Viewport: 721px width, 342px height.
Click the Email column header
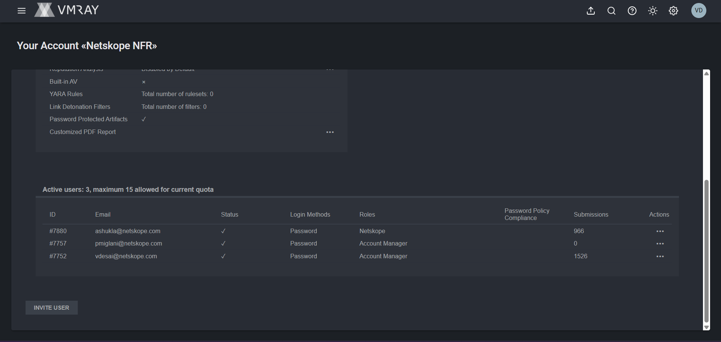coord(103,214)
